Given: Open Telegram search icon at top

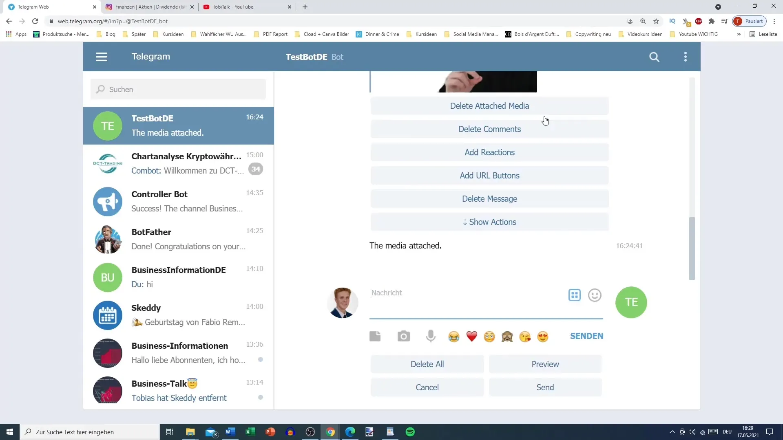Looking at the screenshot, I should tap(655, 56).
